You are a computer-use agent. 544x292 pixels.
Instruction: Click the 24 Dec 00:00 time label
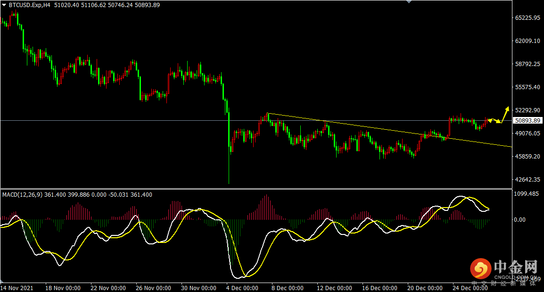pyautogui.click(x=470, y=288)
